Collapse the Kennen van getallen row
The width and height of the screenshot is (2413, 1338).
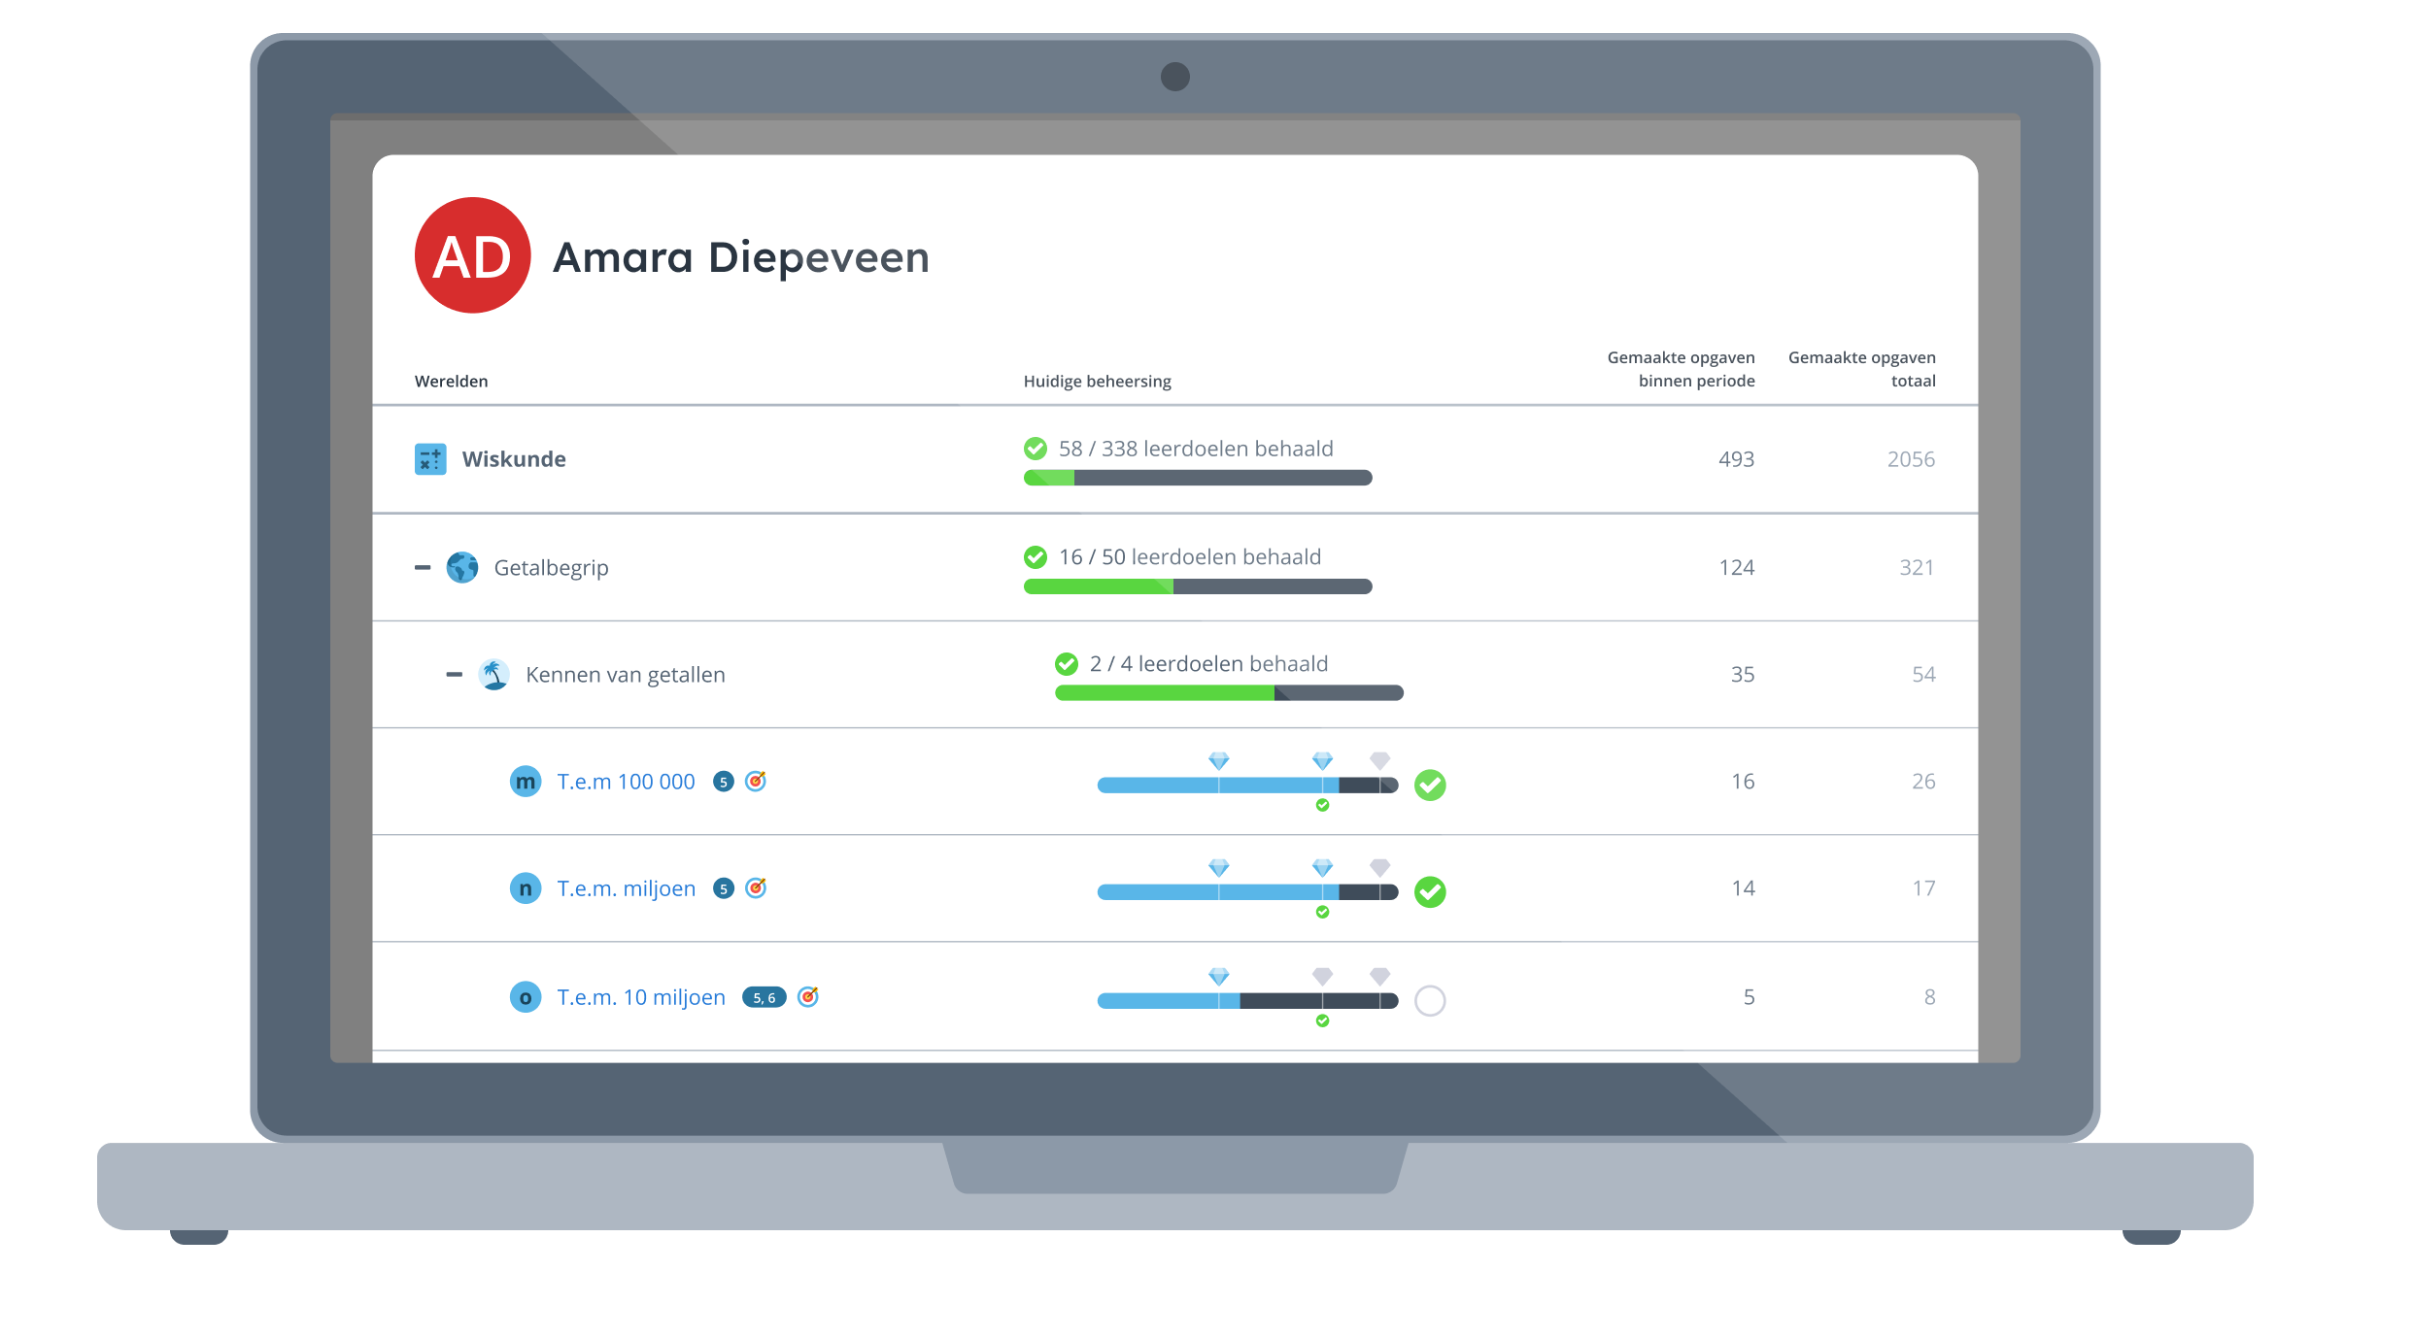tap(454, 674)
